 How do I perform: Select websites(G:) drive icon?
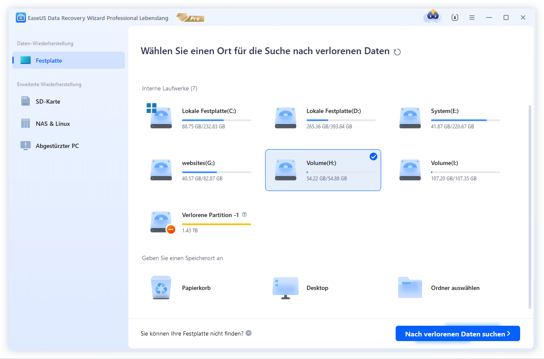pos(161,170)
